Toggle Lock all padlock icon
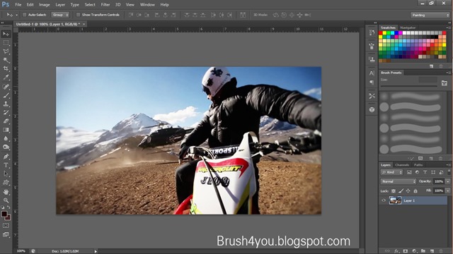The image size is (453, 254). pos(415,191)
